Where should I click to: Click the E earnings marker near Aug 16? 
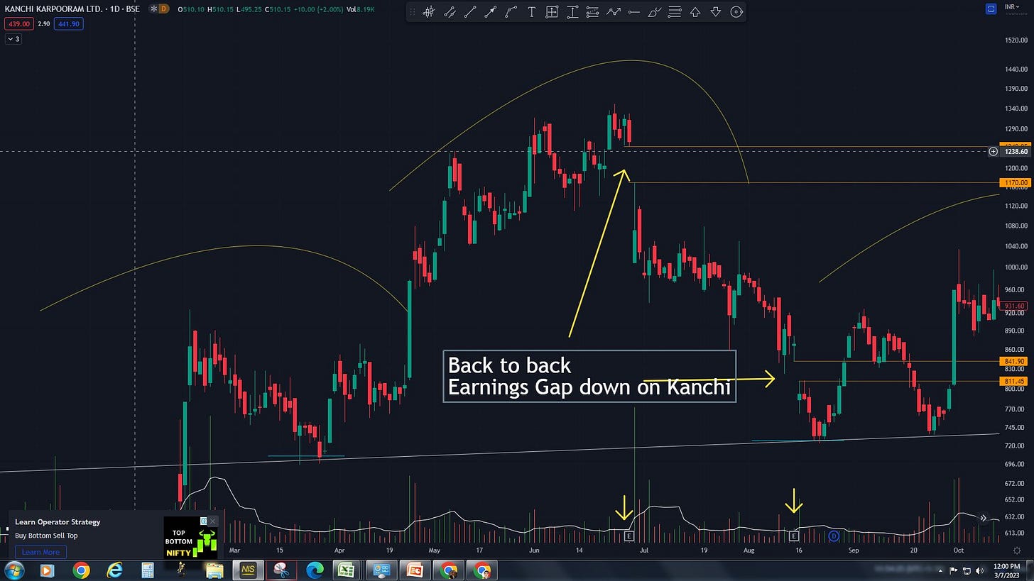click(x=794, y=536)
